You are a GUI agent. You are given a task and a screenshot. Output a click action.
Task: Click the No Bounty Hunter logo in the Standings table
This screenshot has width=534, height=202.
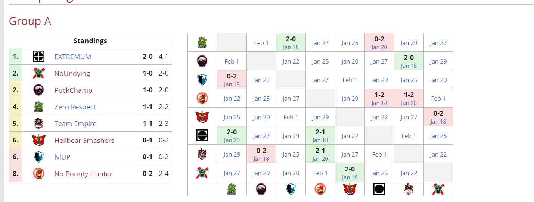[x=38, y=174]
